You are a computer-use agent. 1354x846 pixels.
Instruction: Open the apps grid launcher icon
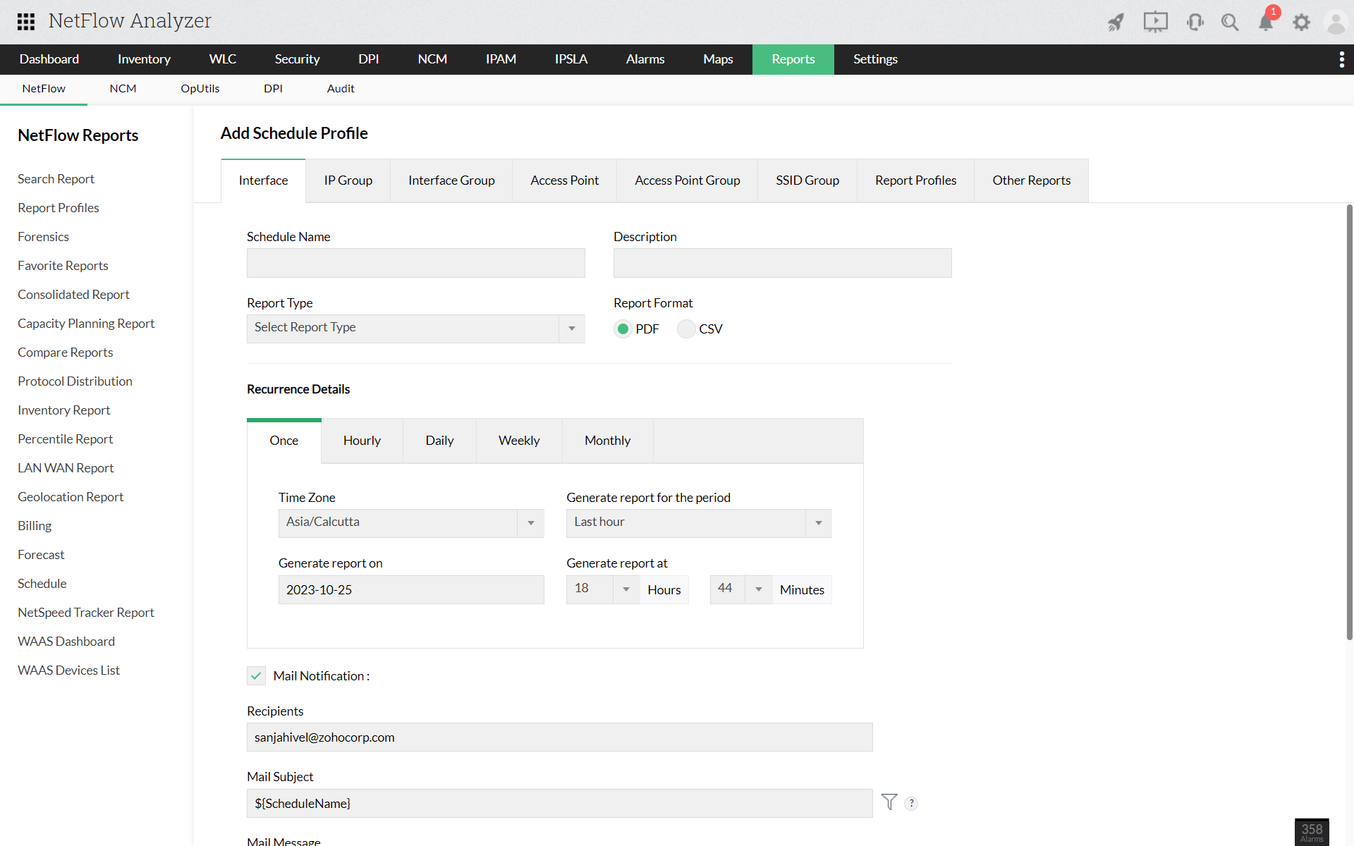pyautogui.click(x=26, y=21)
